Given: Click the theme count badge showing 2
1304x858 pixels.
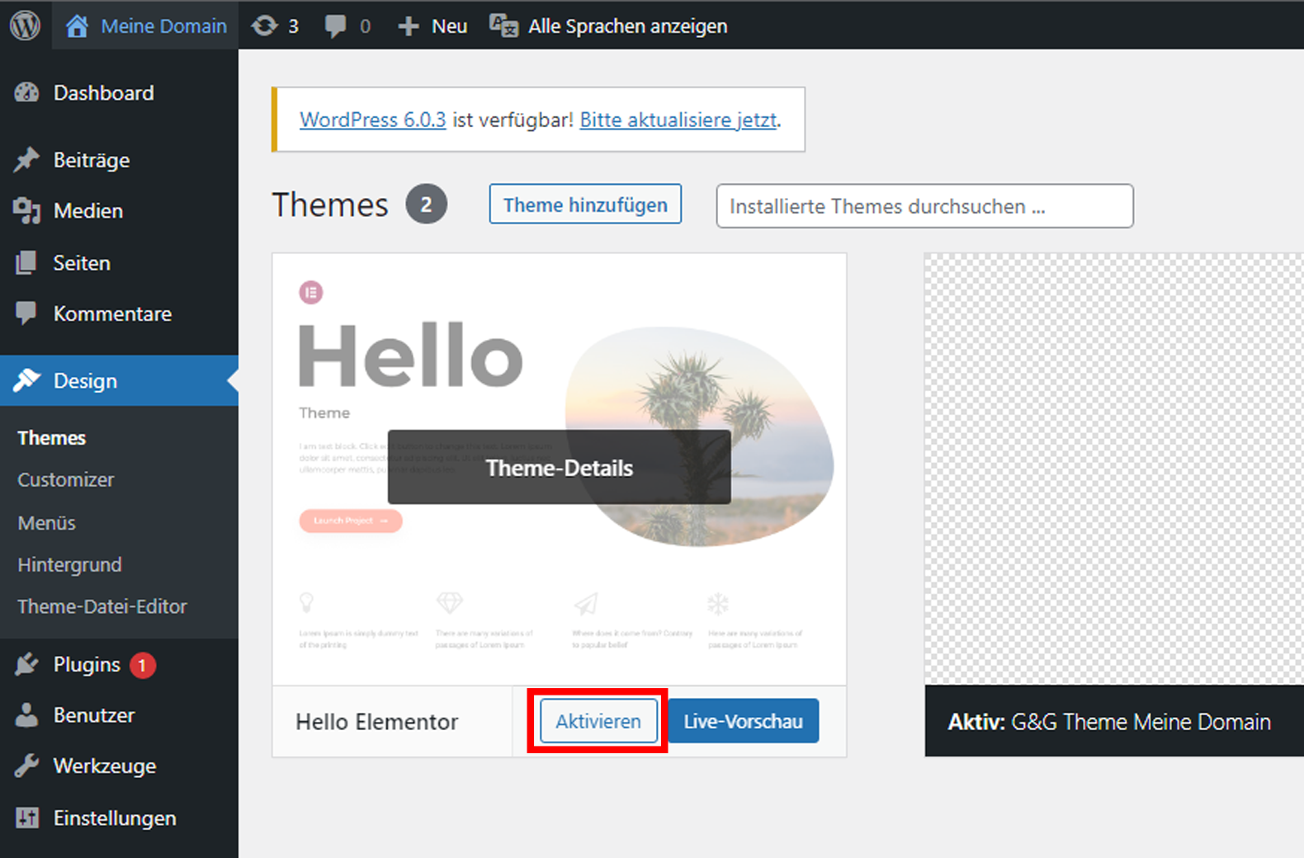Looking at the screenshot, I should pos(426,205).
